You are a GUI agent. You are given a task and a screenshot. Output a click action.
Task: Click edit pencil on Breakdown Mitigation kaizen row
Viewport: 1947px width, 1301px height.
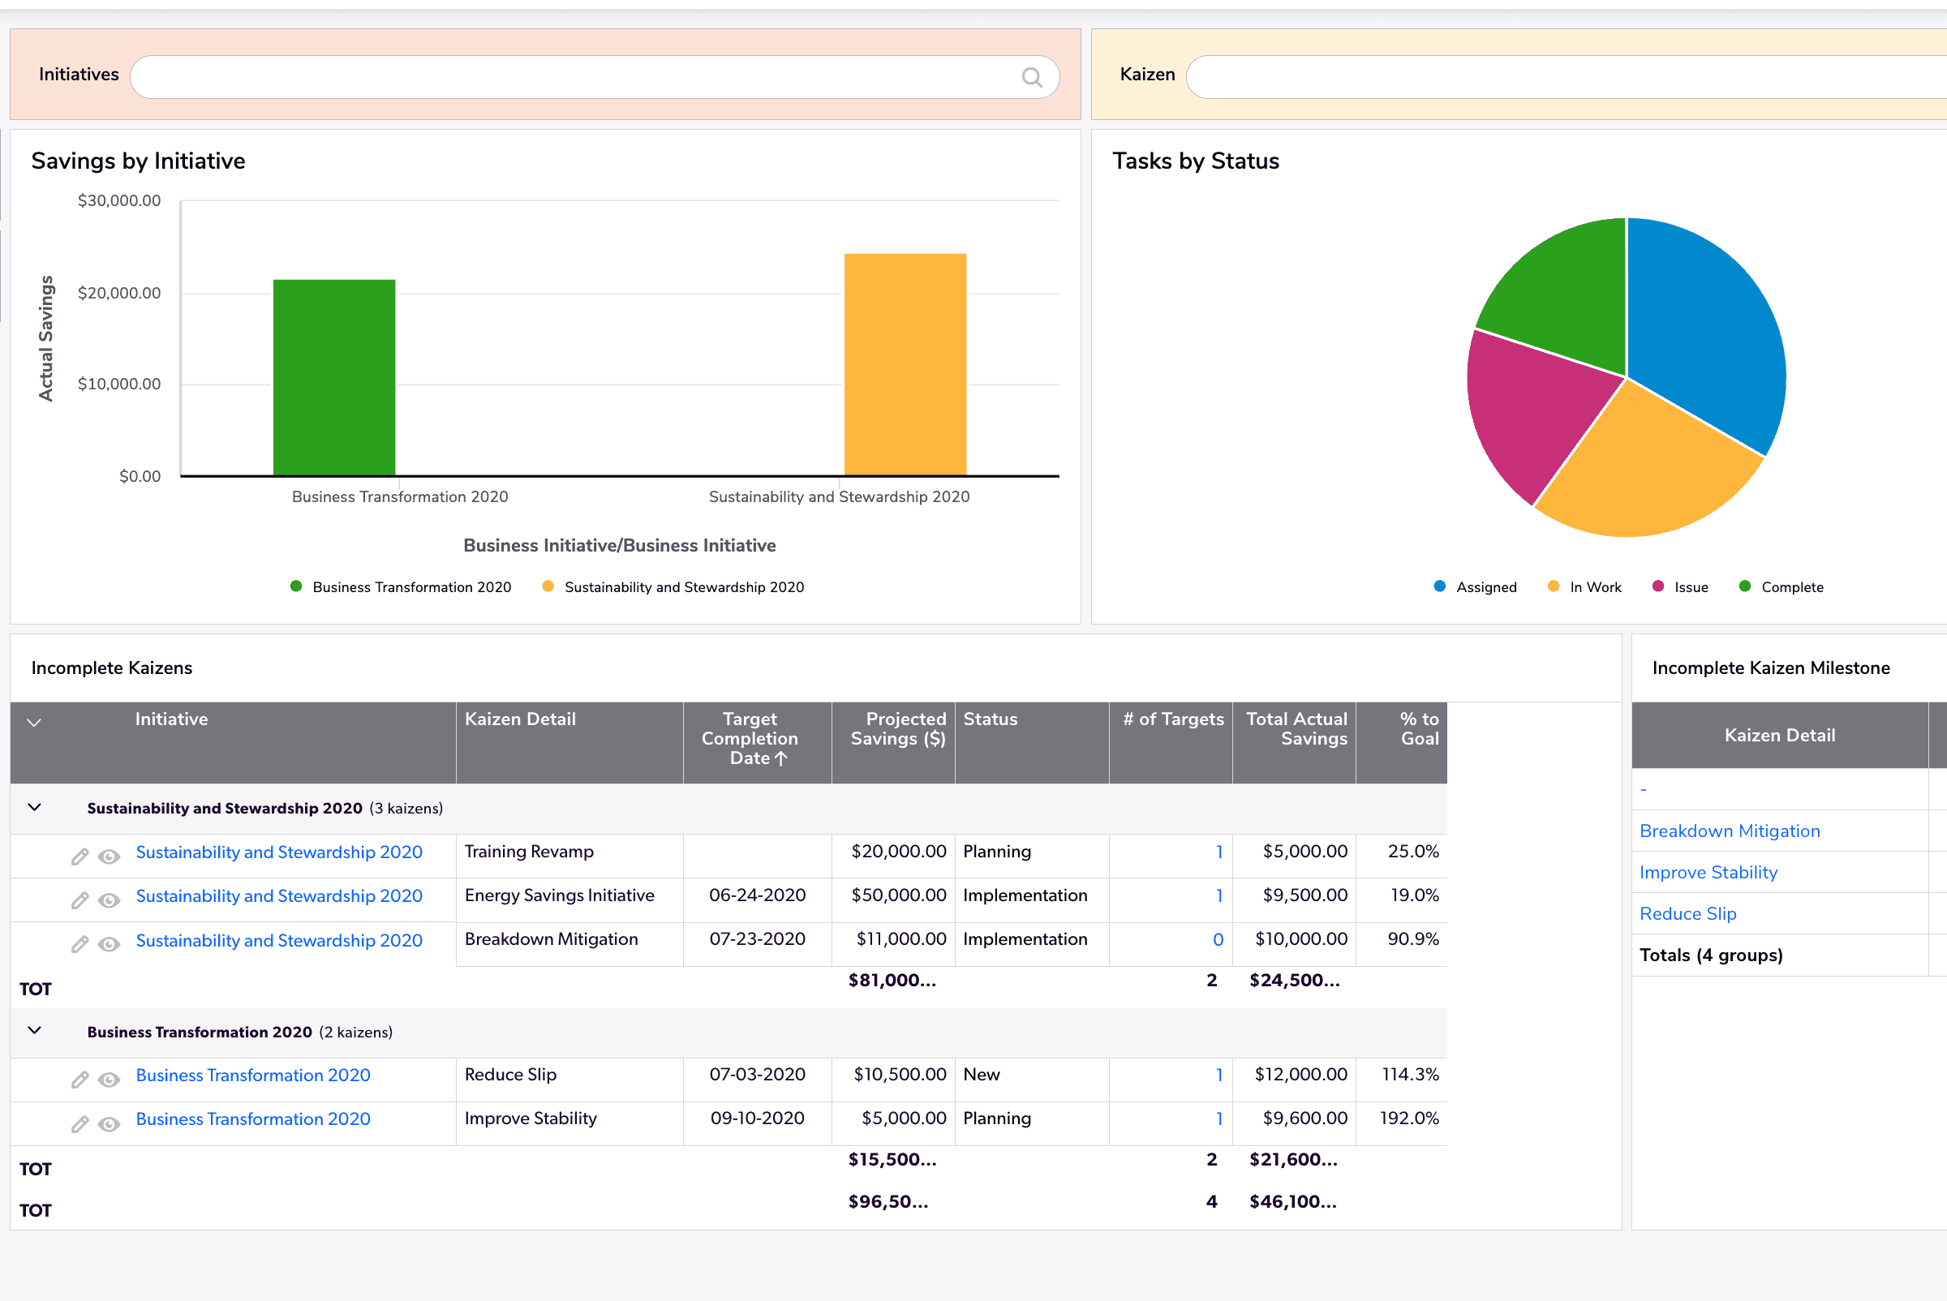(80, 944)
